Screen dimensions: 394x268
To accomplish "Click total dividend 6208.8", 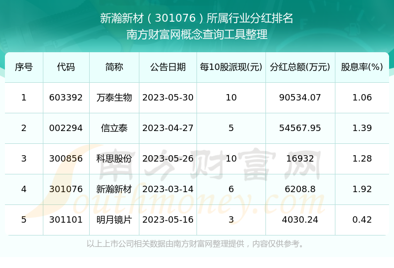I will click(300, 189).
